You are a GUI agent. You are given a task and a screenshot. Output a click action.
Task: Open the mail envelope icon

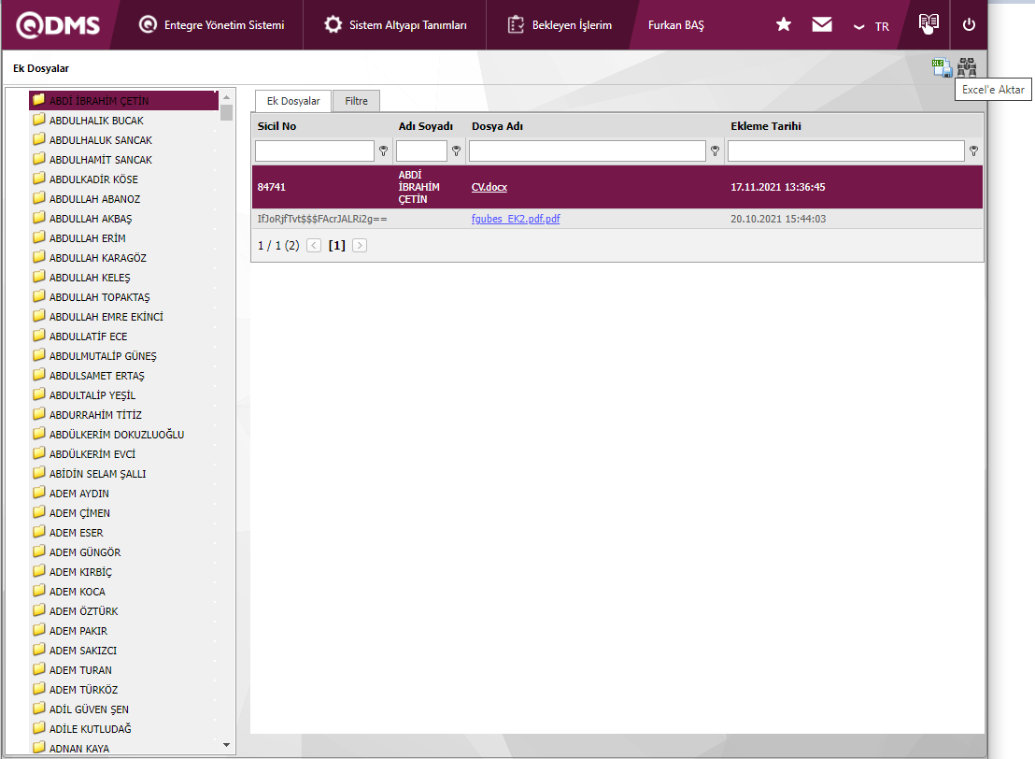coord(822,25)
